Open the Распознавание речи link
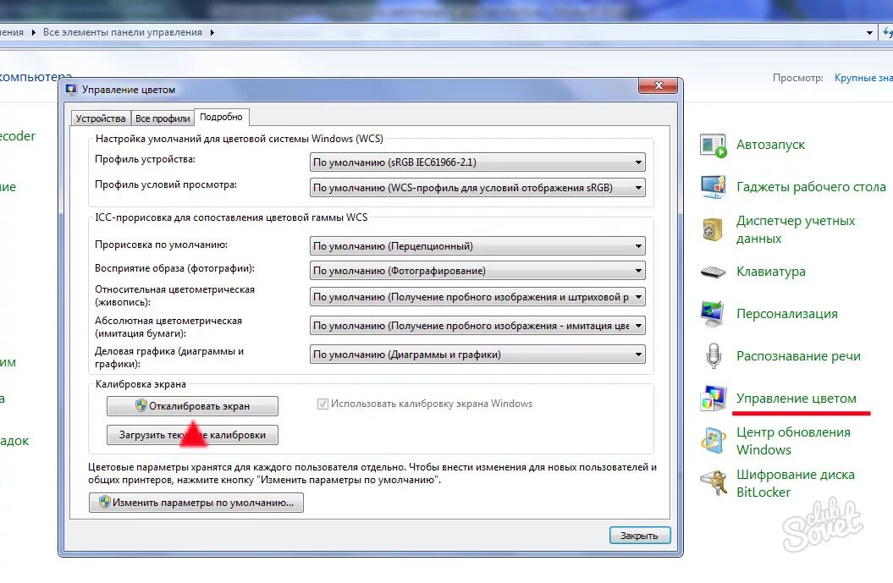 798,356
